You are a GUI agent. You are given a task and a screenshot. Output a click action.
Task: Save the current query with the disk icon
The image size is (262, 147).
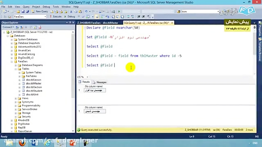pyautogui.click(x=23, y=12)
